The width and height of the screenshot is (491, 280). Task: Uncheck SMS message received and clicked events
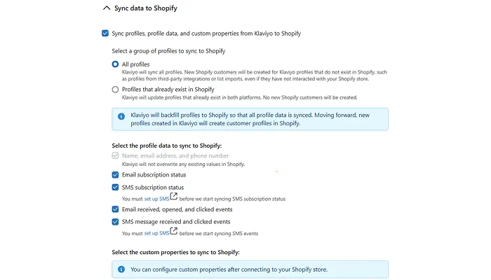point(116,222)
